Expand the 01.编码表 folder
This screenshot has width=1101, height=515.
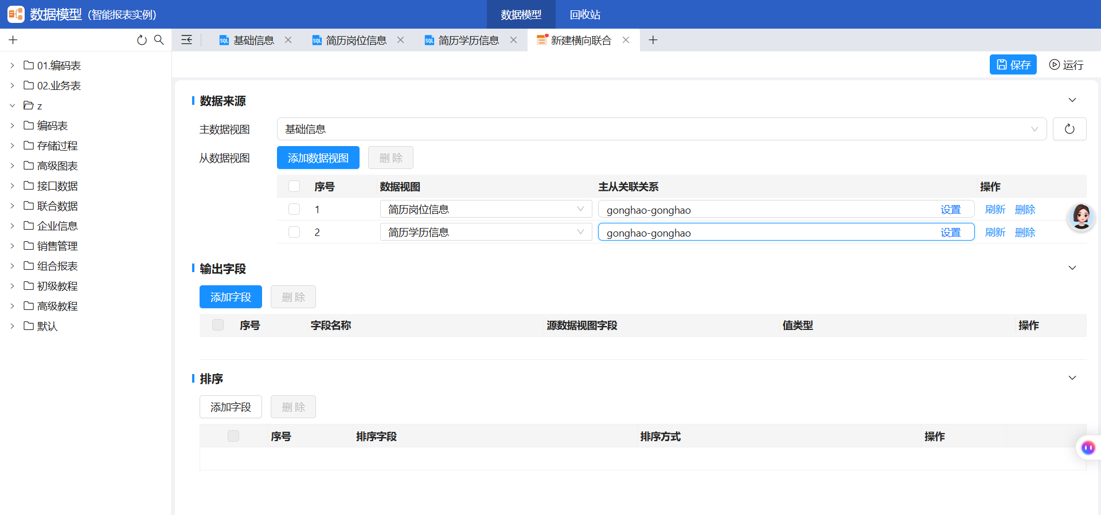coord(12,65)
